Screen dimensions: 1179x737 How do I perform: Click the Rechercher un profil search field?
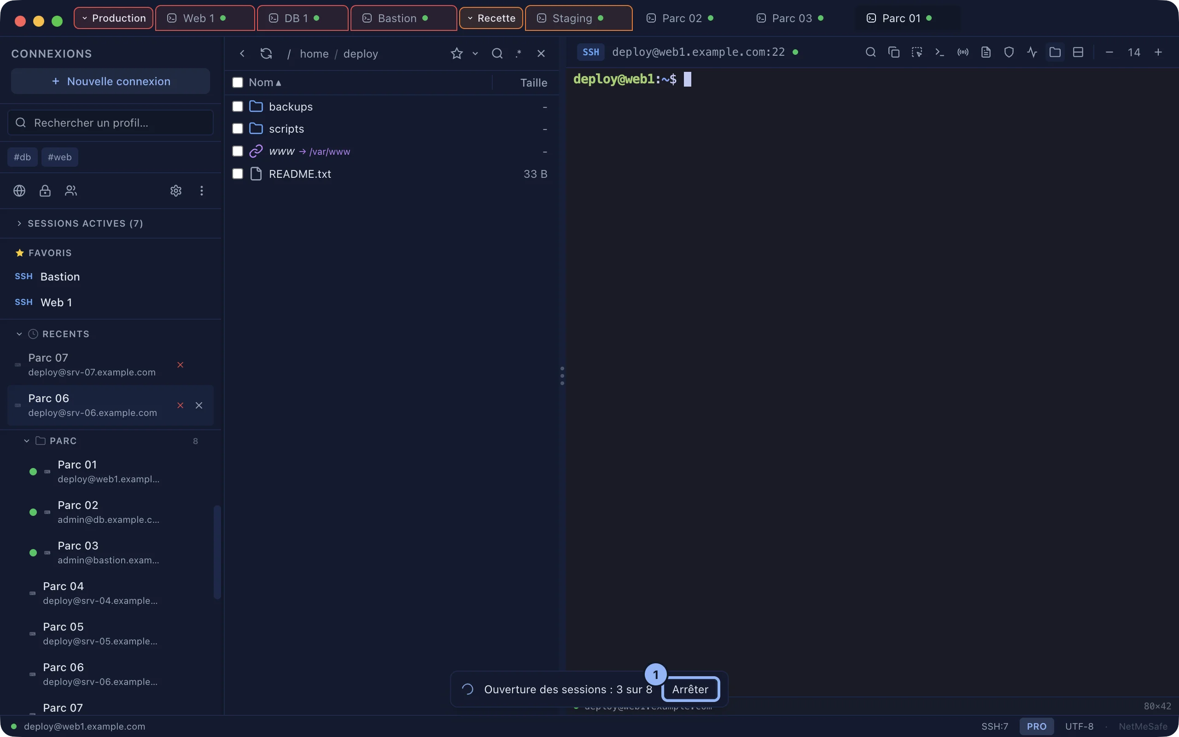click(x=111, y=123)
